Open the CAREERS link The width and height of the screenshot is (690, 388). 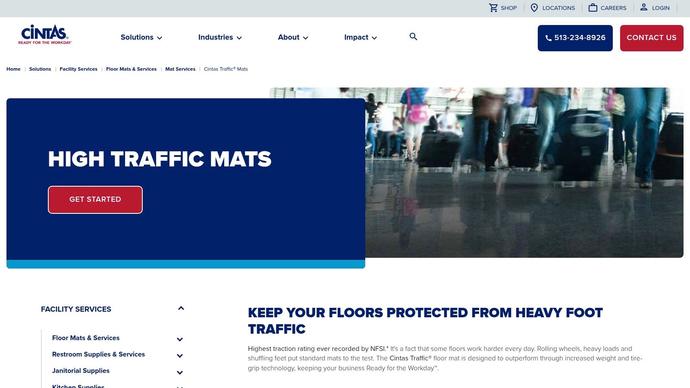613,8
